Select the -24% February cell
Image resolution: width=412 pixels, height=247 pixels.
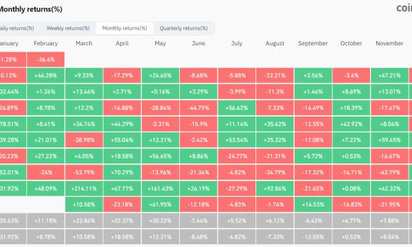(46, 172)
